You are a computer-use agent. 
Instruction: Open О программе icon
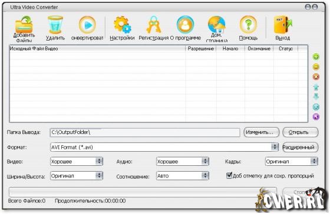pos(185,25)
